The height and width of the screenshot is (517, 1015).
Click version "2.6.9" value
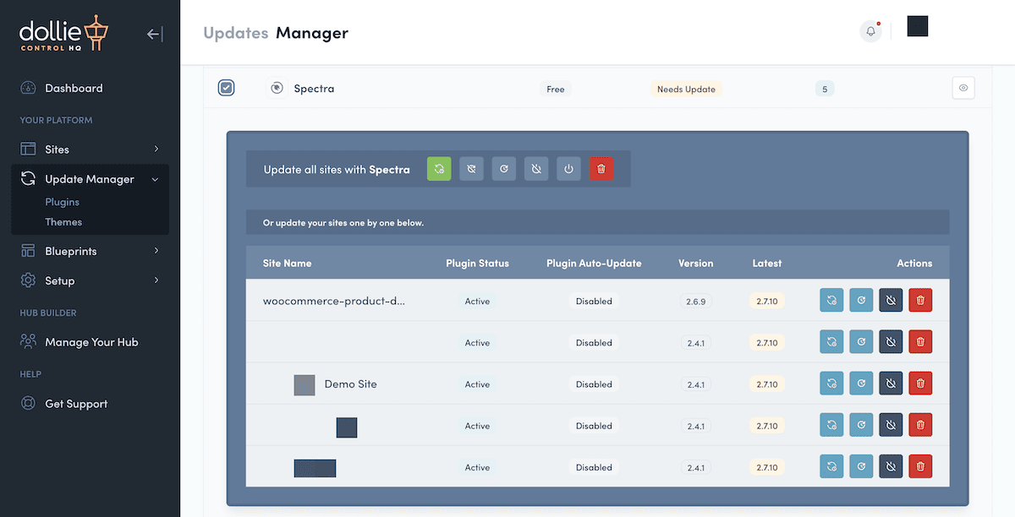click(x=696, y=301)
